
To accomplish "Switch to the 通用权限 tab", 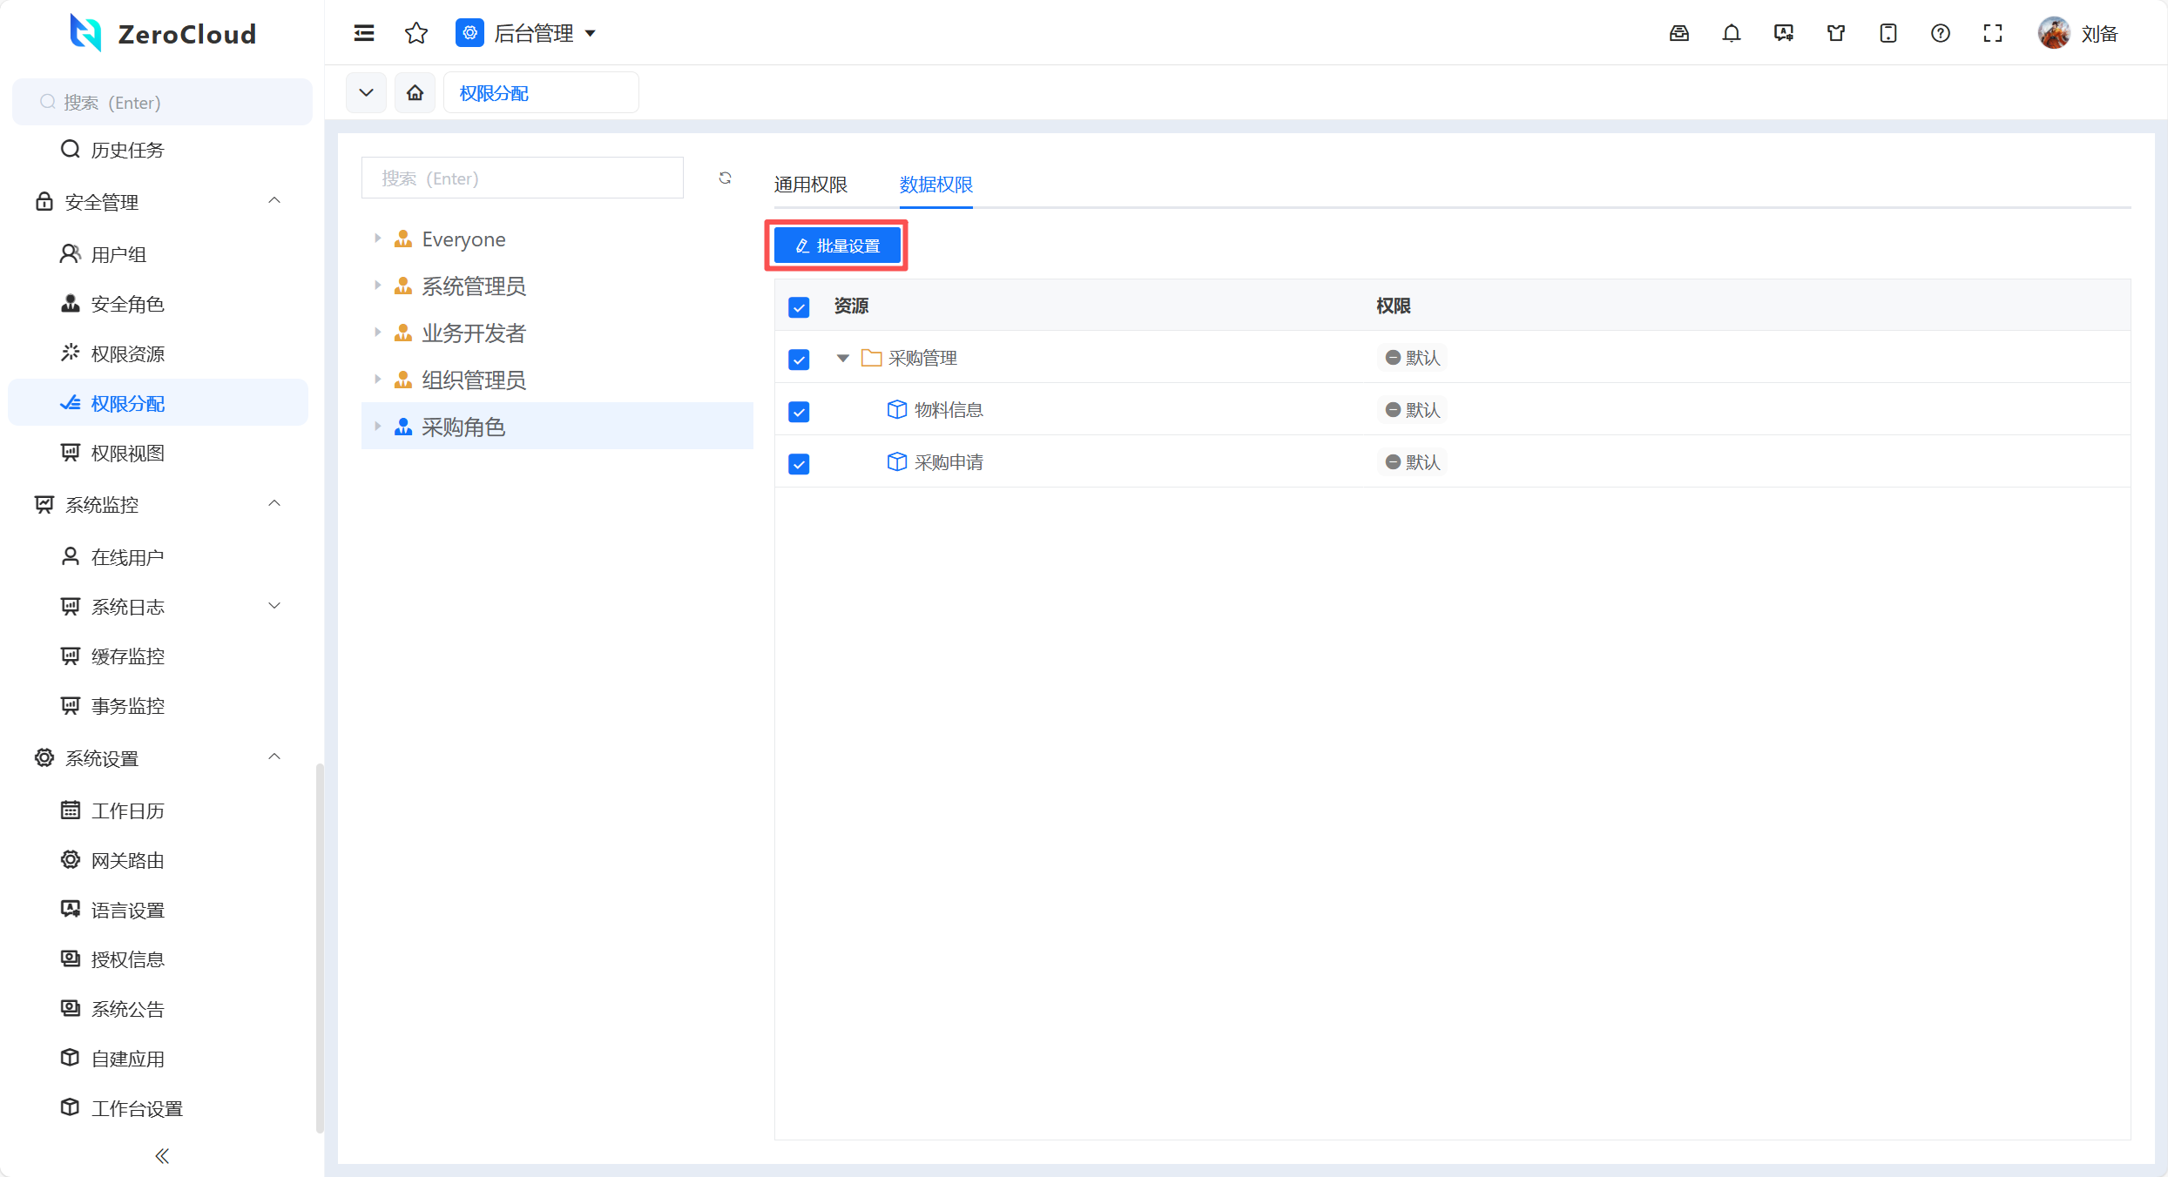I will tap(810, 185).
